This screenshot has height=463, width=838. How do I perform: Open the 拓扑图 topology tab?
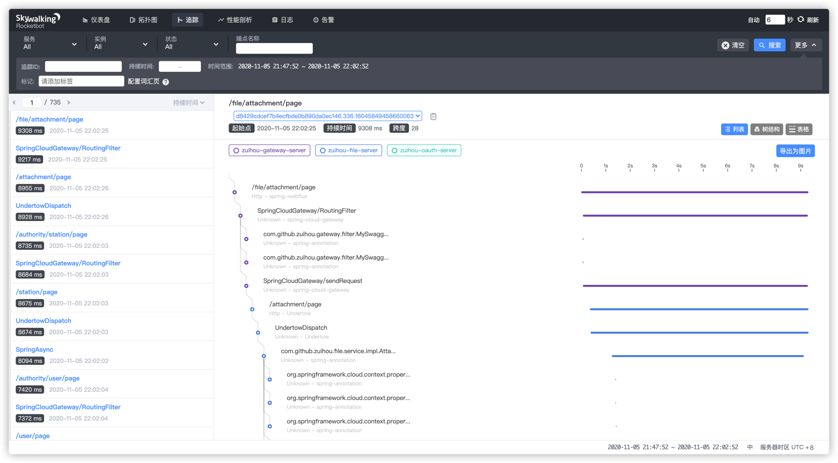click(x=144, y=20)
